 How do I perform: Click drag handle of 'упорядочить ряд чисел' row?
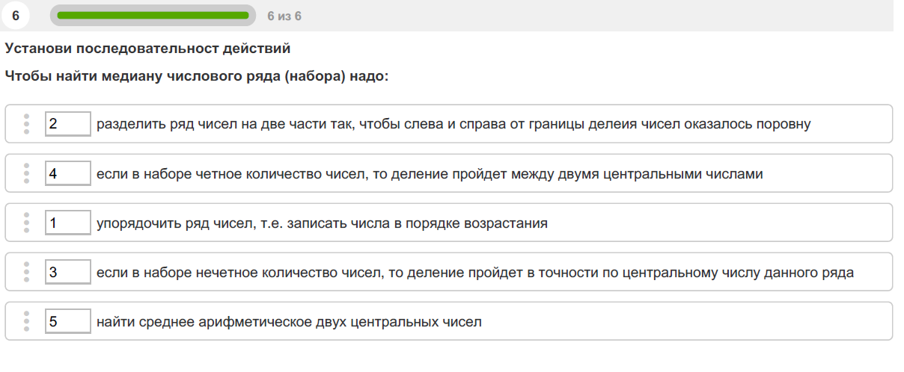[26, 223]
